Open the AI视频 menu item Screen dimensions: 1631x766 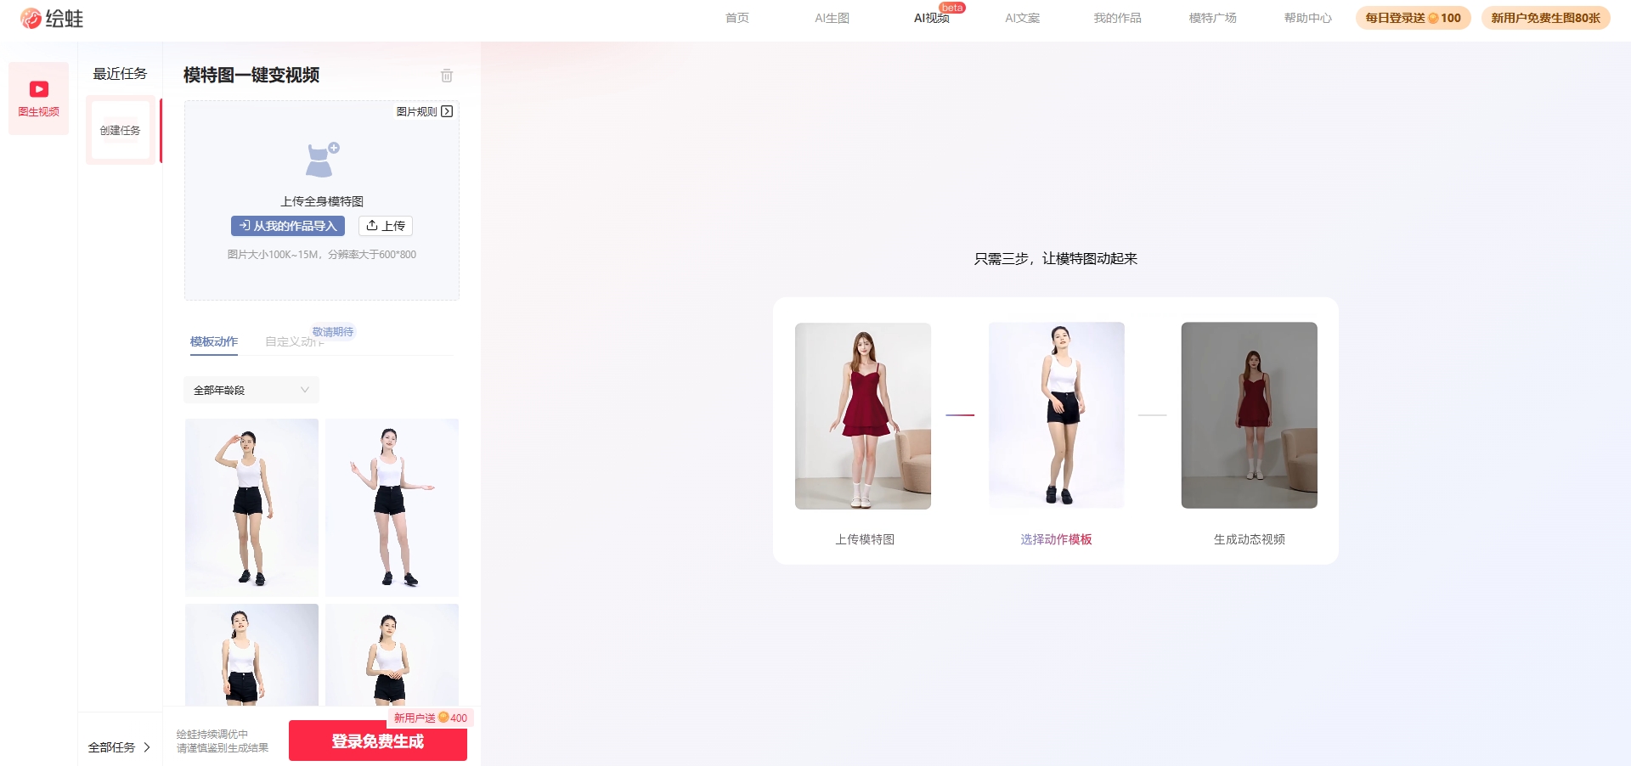[931, 18]
